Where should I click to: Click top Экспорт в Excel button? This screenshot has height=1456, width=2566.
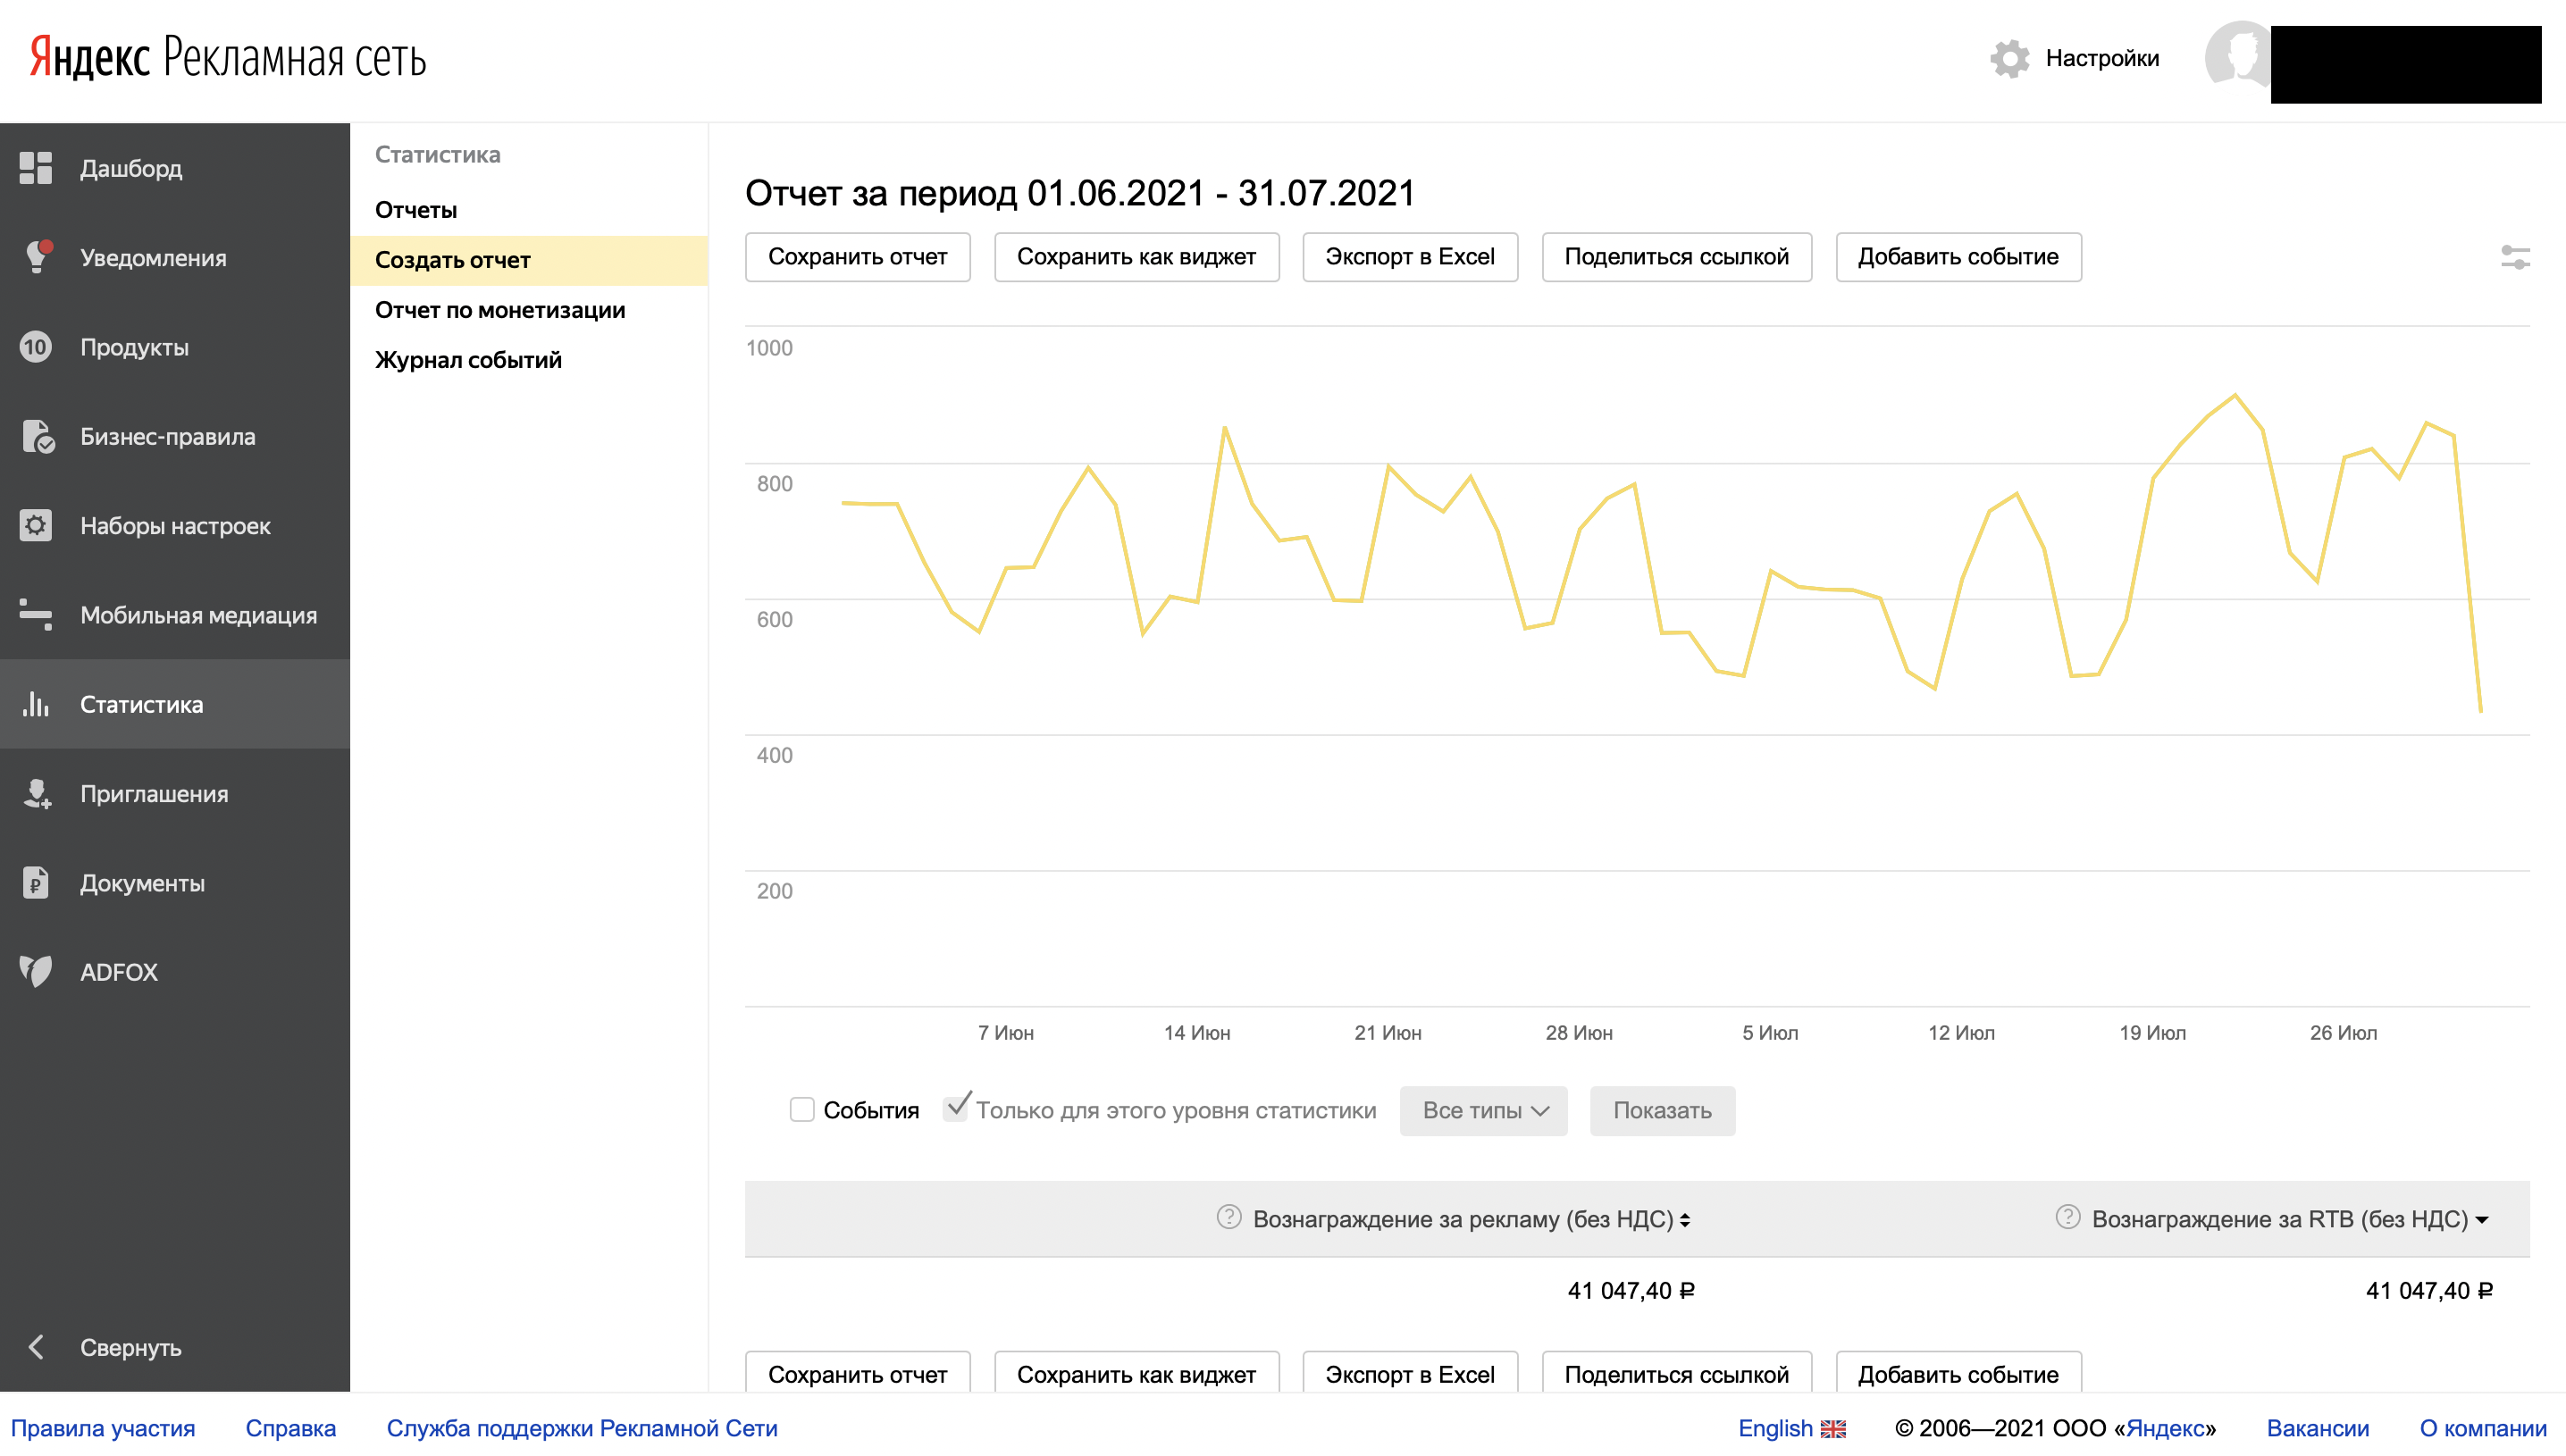[x=1409, y=257]
